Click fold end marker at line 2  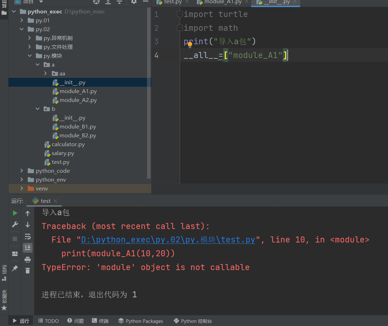click(x=180, y=28)
